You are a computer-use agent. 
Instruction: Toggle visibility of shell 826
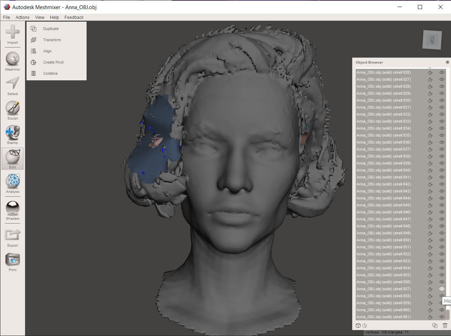[x=442, y=72]
